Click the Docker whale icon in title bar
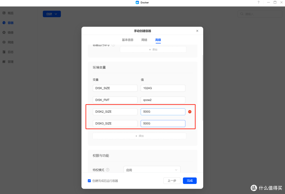 [x=137, y=2]
